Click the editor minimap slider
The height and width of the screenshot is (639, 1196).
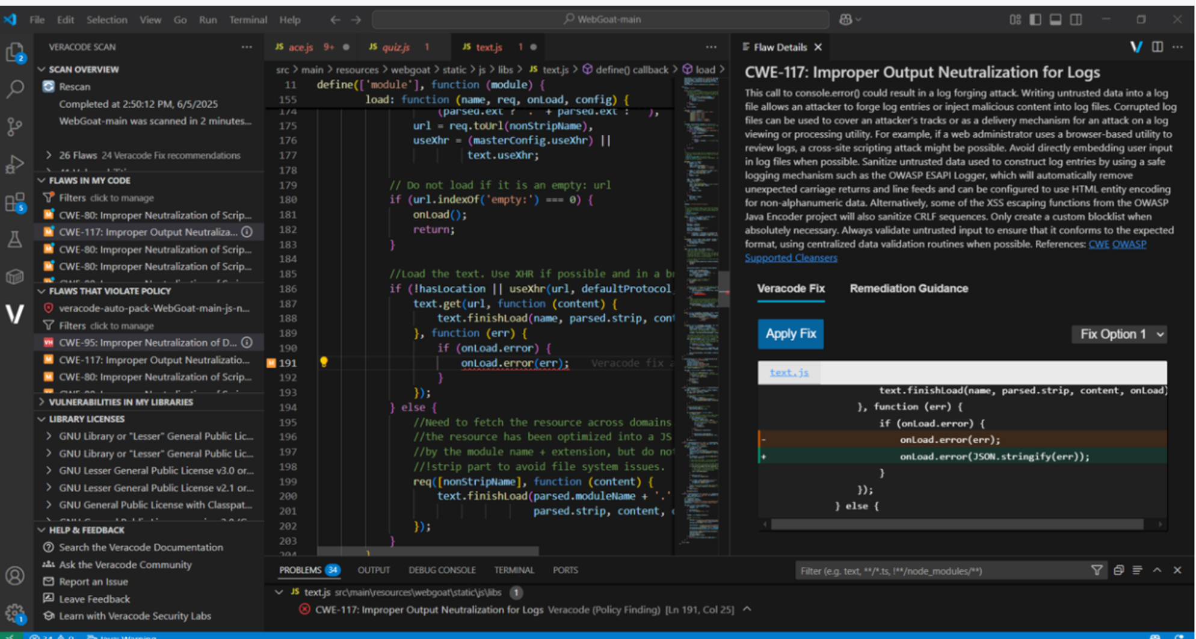[724, 289]
